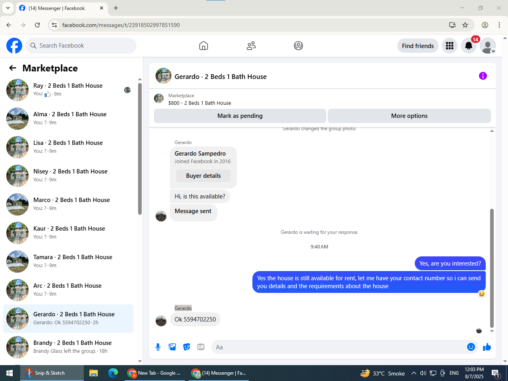Screen dimensions: 508x381
Task: Open More options for the listing
Action: click(x=409, y=116)
